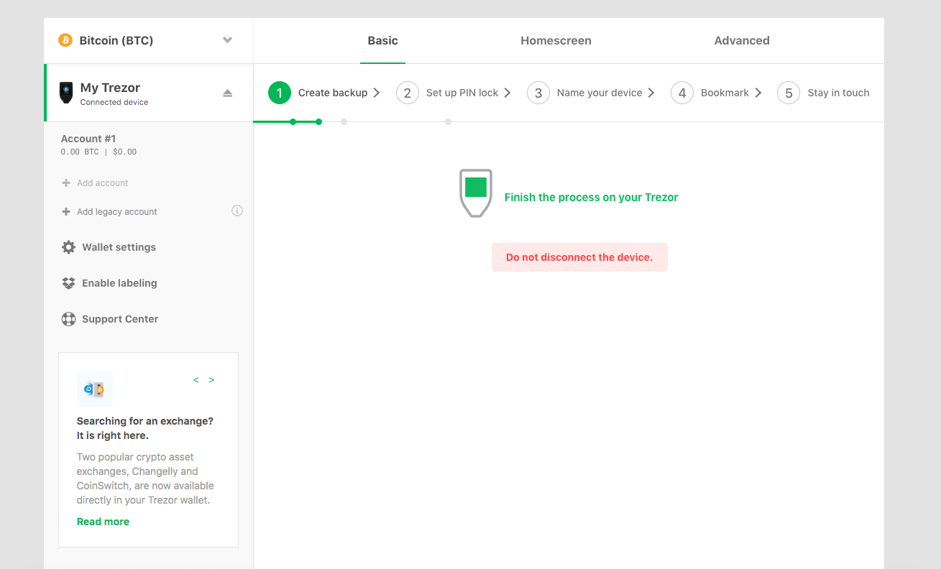Viewport: 941px width, 569px height.
Task: Click the Wallet settings gear icon
Action: (68, 247)
